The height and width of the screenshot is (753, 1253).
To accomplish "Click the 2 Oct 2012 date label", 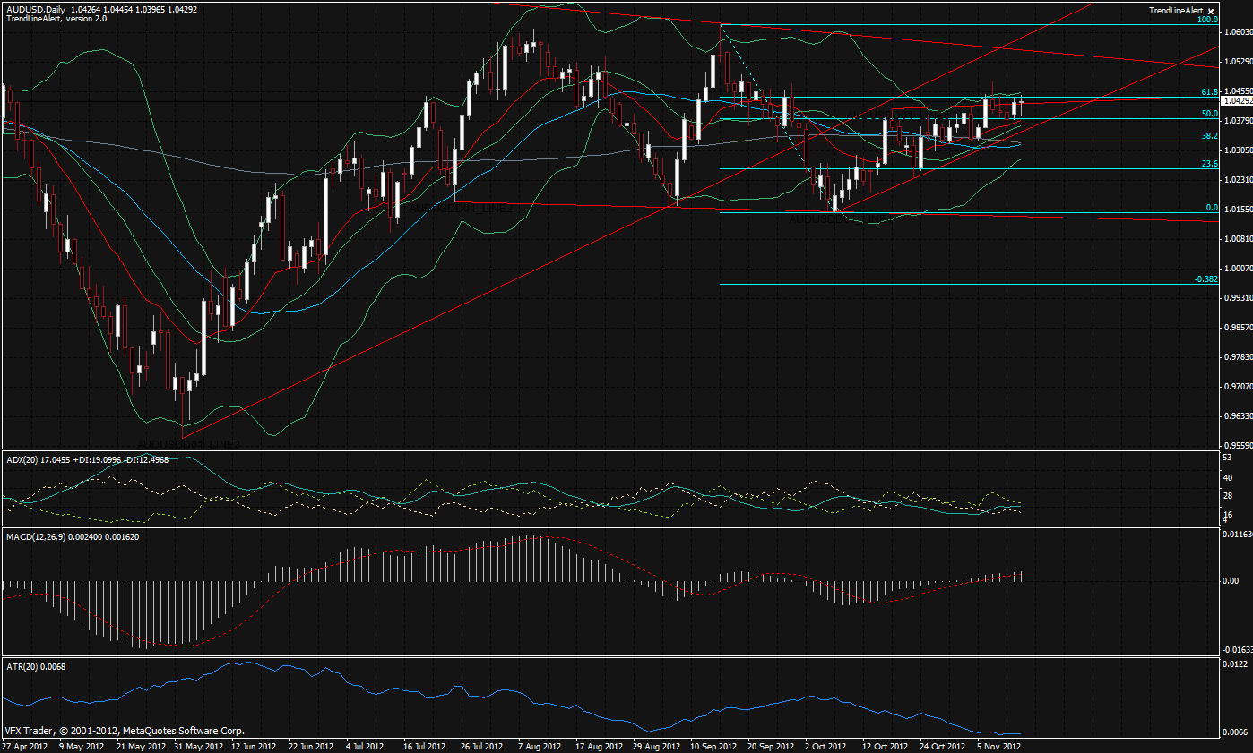I will coord(825,745).
